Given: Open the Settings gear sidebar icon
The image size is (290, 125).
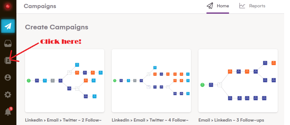Looking at the screenshot, I should (x=8, y=95).
